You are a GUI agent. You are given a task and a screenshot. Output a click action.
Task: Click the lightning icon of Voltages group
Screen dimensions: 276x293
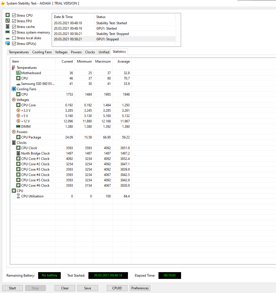[x=14, y=100]
